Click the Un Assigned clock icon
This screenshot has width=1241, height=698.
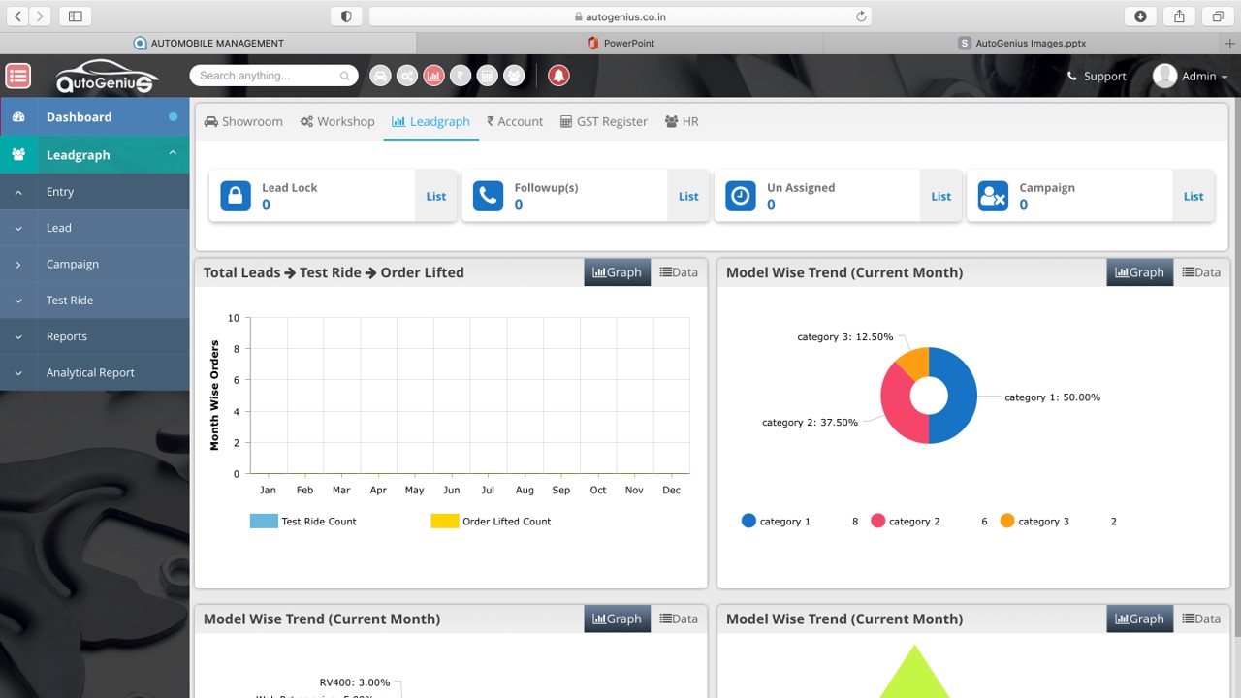[x=740, y=196]
